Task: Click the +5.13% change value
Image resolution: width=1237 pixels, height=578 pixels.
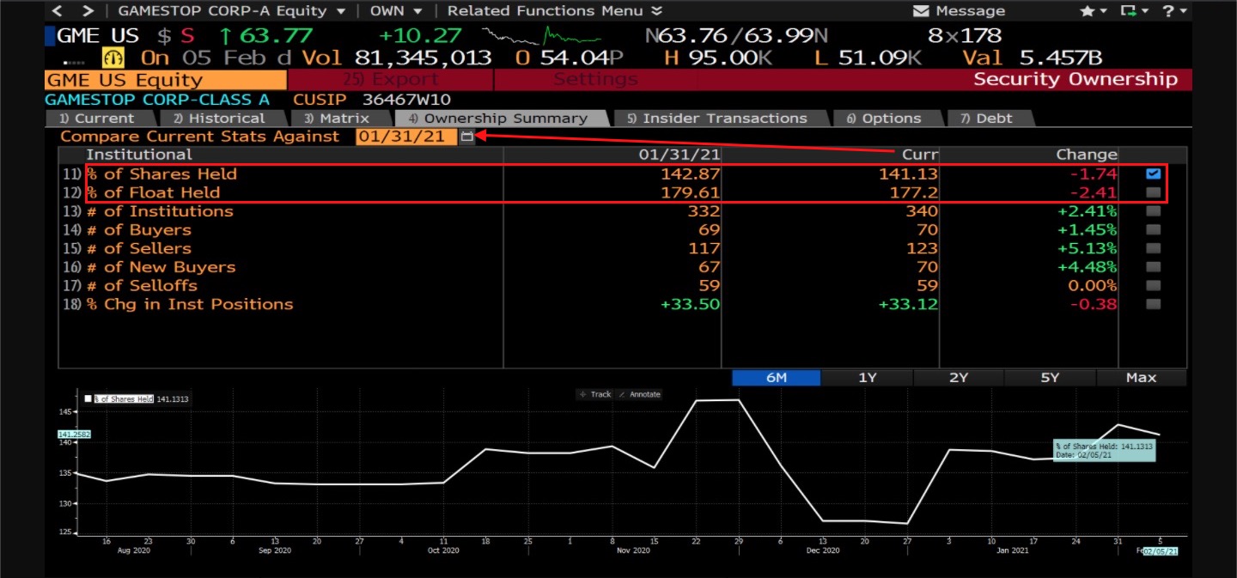Action: (x=1087, y=248)
